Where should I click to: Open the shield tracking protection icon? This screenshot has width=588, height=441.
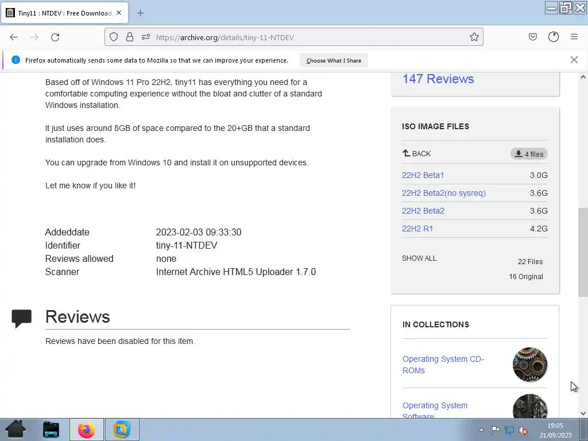114,37
